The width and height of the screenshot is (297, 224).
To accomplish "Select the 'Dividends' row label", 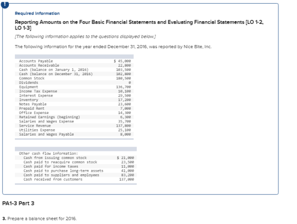I will coord(29,83).
